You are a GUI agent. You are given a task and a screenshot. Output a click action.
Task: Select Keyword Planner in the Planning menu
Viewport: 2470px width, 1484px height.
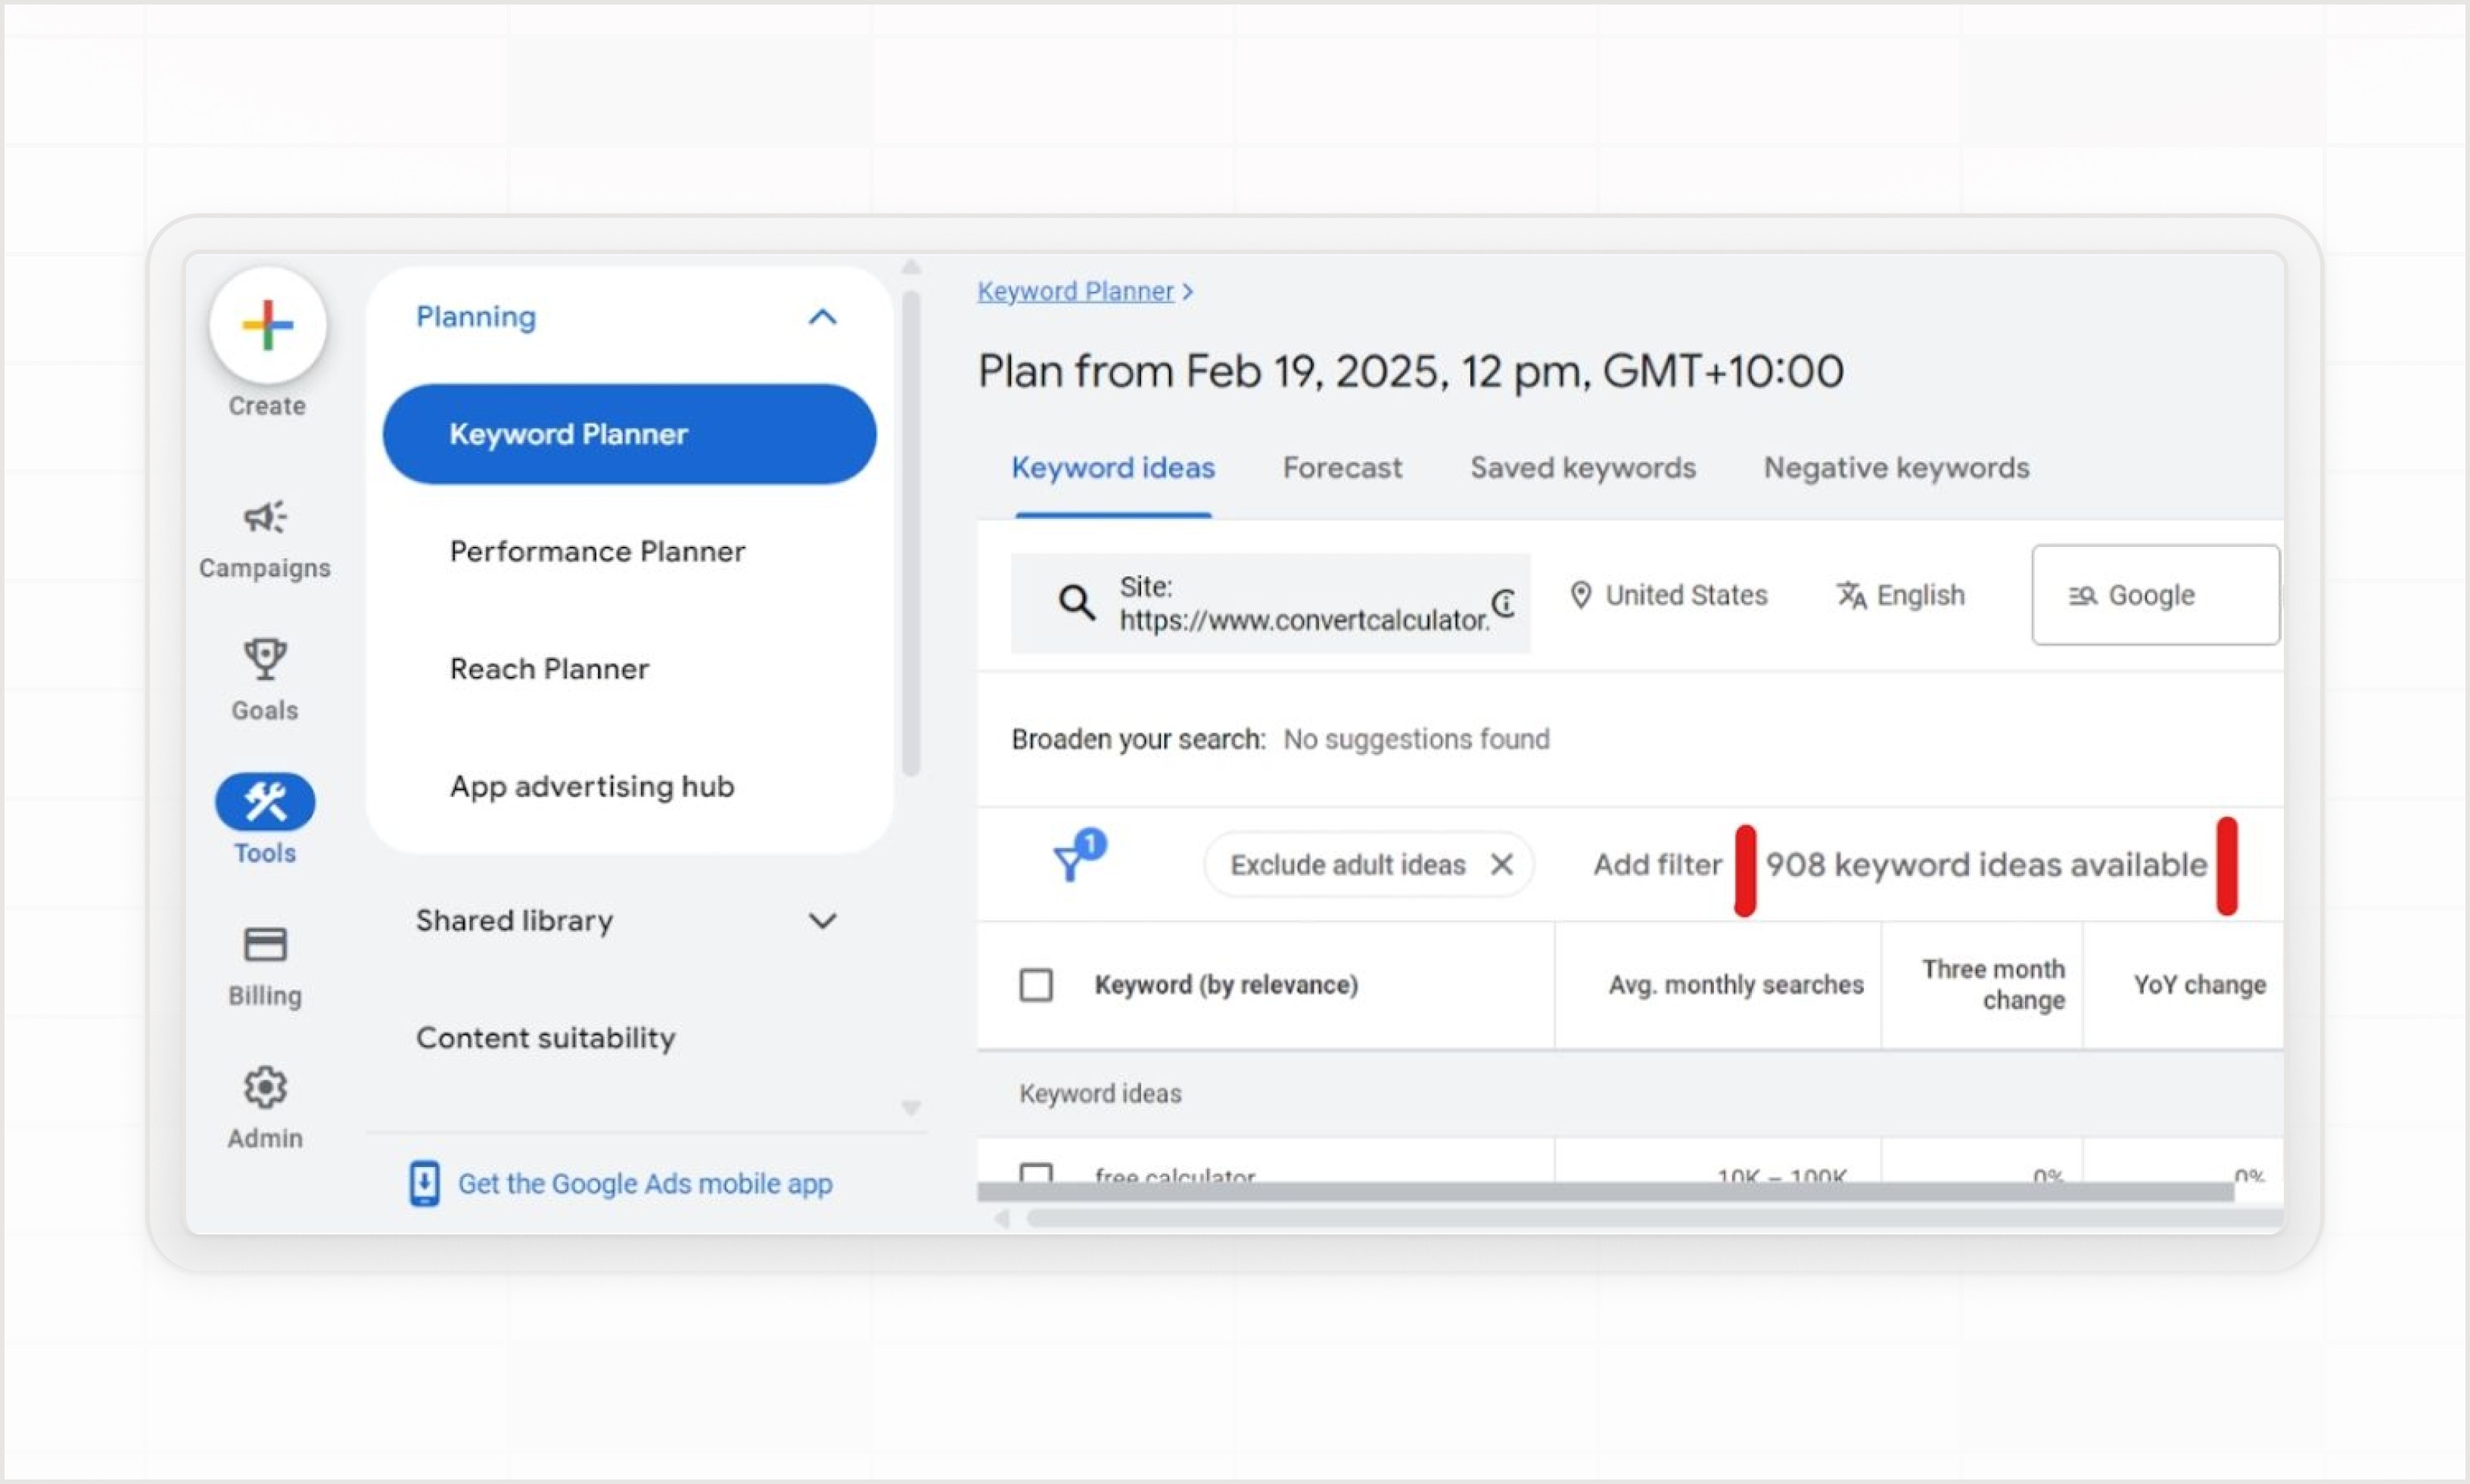pyautogui.click(x=630, y=434)
